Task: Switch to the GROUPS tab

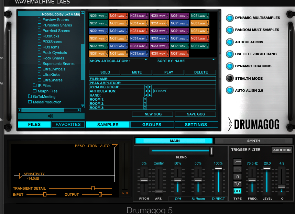Action: tap(152, 125)
